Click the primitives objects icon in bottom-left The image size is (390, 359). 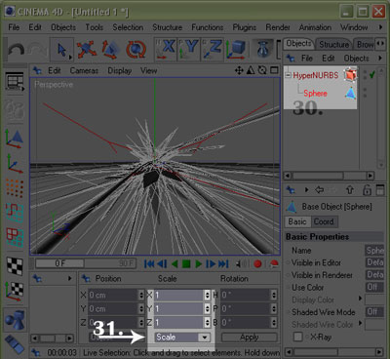coord(15,319)
